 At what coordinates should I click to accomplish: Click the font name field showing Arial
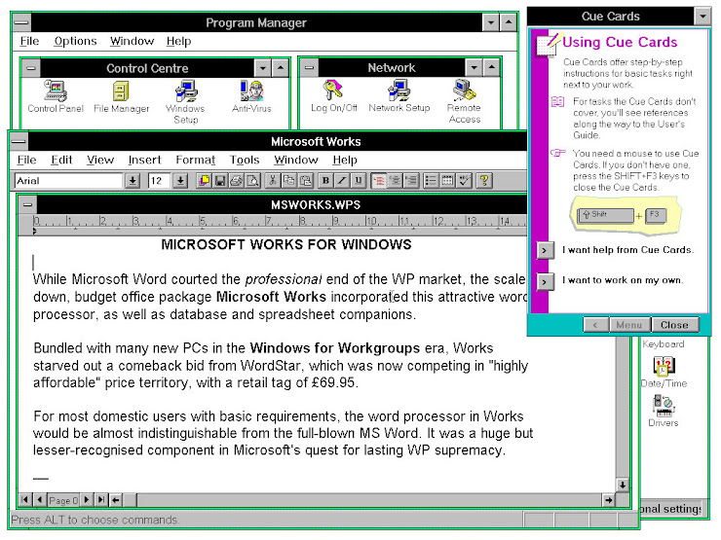(x=68, y=180)
